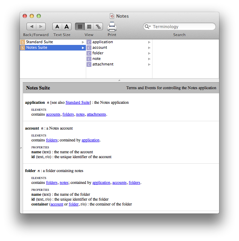Open the search magnifier options dropdown
This screenshot has height=241, width=239.
pos(148,26)
